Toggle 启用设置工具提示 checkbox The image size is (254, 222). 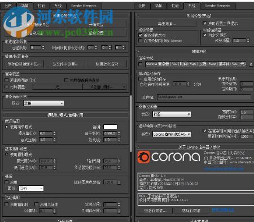205,23
